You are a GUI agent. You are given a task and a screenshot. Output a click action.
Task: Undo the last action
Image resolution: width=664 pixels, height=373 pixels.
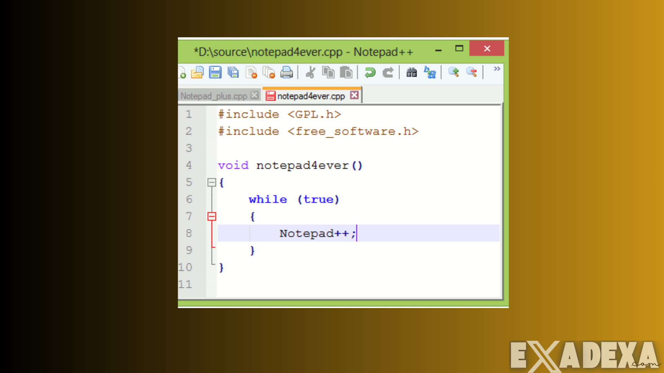[370, 73]
